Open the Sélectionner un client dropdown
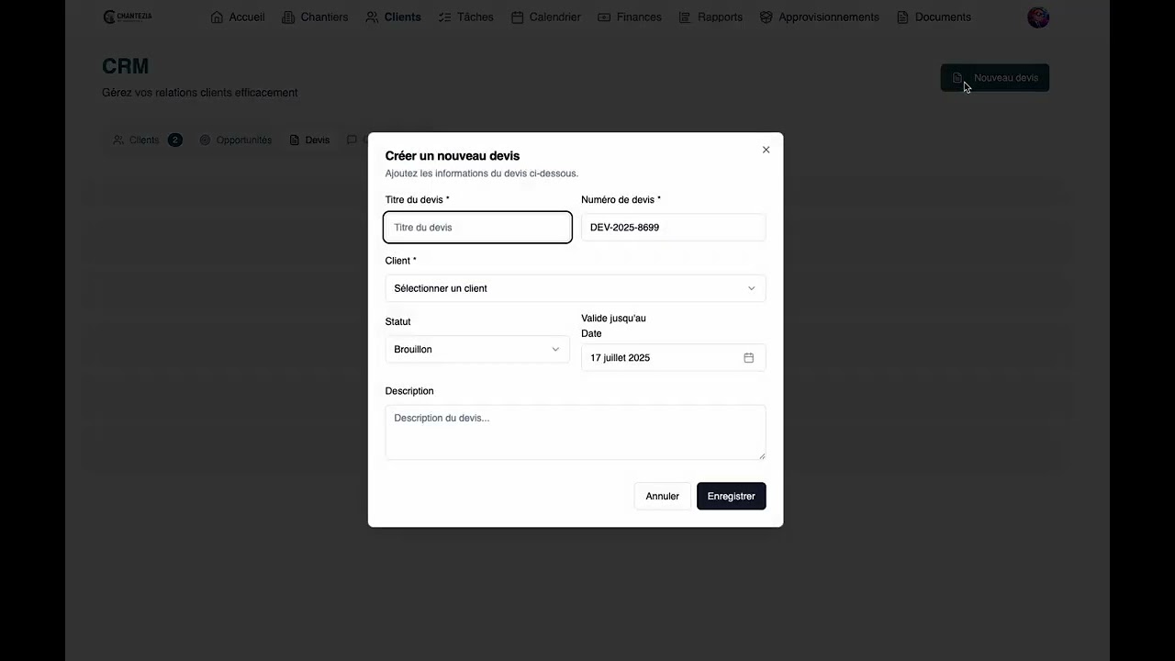1175x661 pixels. click(x=575, y=288)
